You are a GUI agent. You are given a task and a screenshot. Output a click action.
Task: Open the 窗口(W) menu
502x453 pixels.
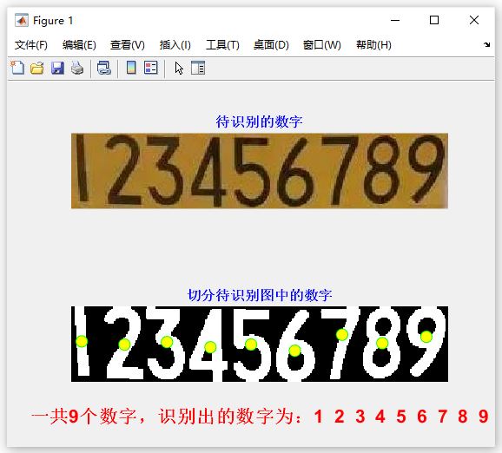tap(321, 45)
